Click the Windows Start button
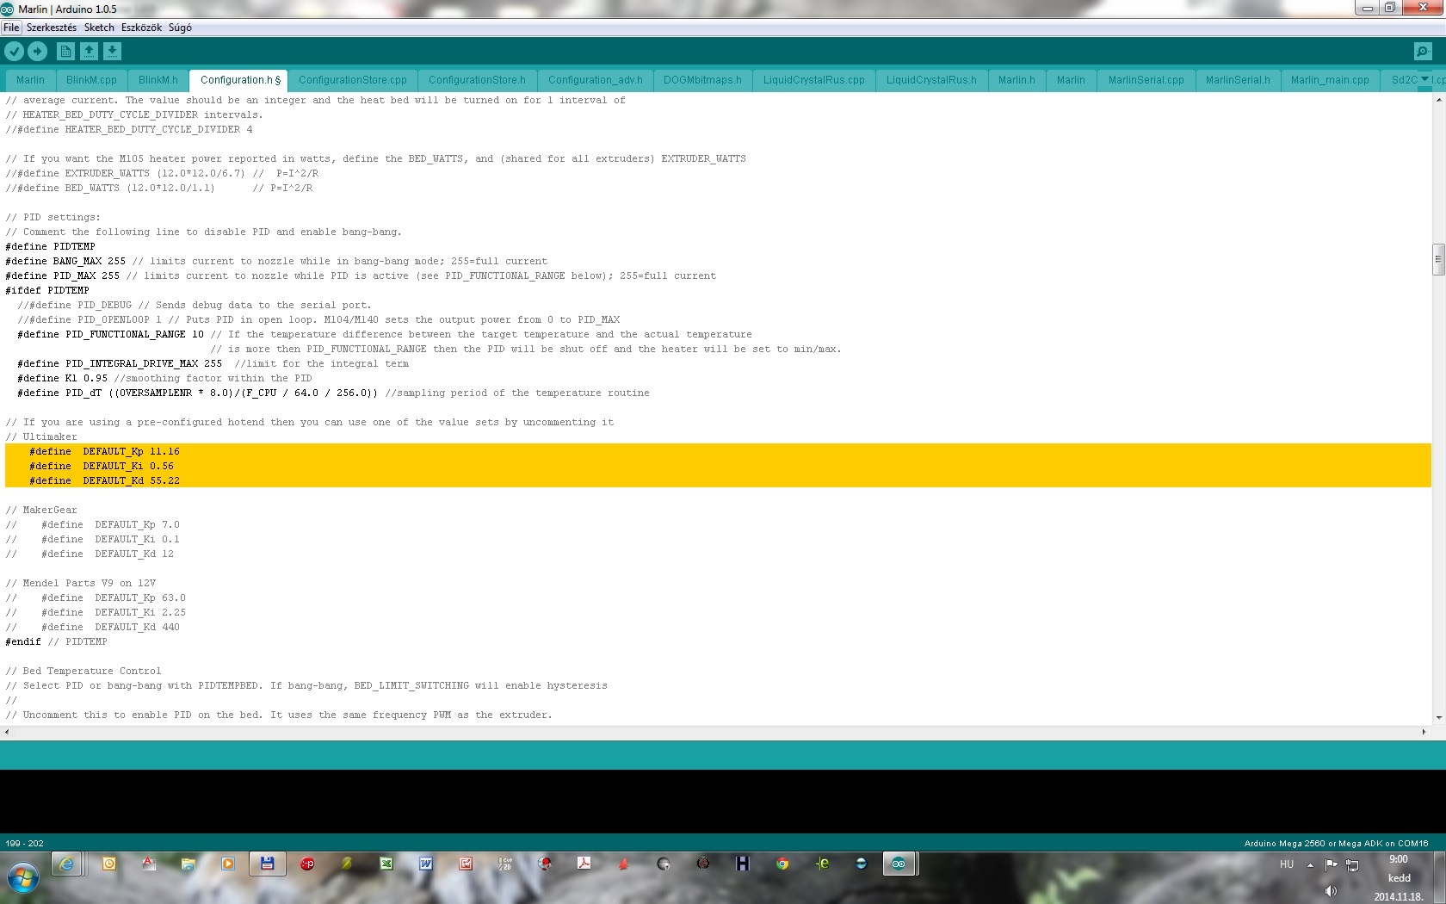 point(23,878)
